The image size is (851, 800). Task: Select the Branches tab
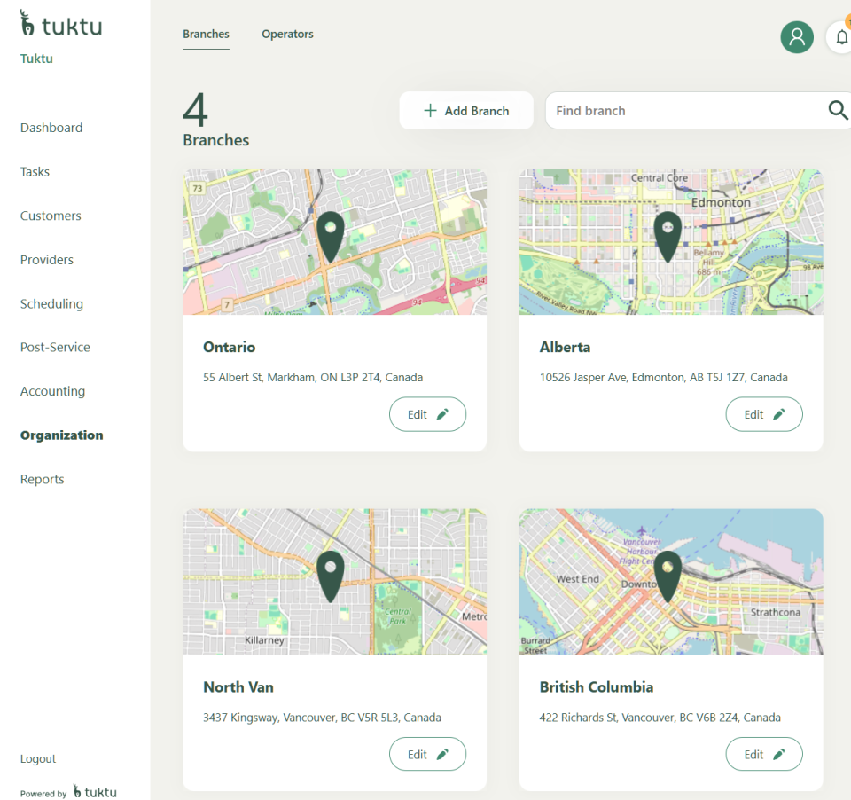[206, 35]
